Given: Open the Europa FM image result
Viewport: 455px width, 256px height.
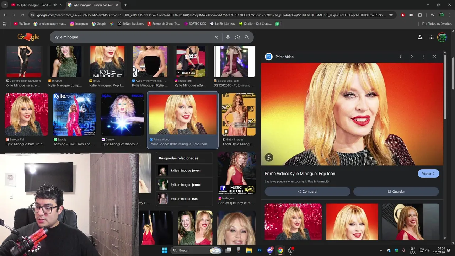Looking at the screenshot, I should pos(26,114).
